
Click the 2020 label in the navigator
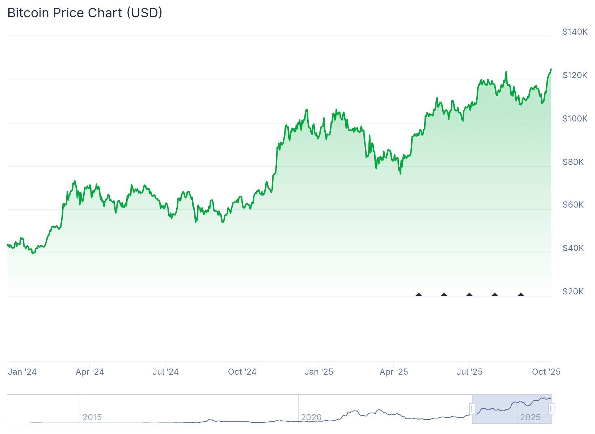point(311,417)
